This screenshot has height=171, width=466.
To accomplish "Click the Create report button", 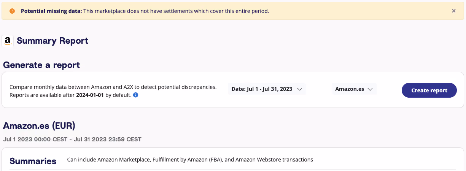I will [429, 90].
